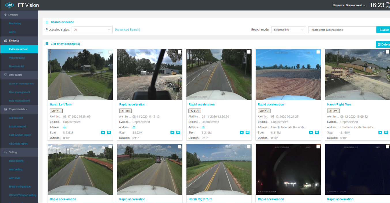Select checkbox on AB 30 Rapid acceleration card
The width and height of the screenshot is (390, 203).
pyautogui.click(x=179, y=52)
